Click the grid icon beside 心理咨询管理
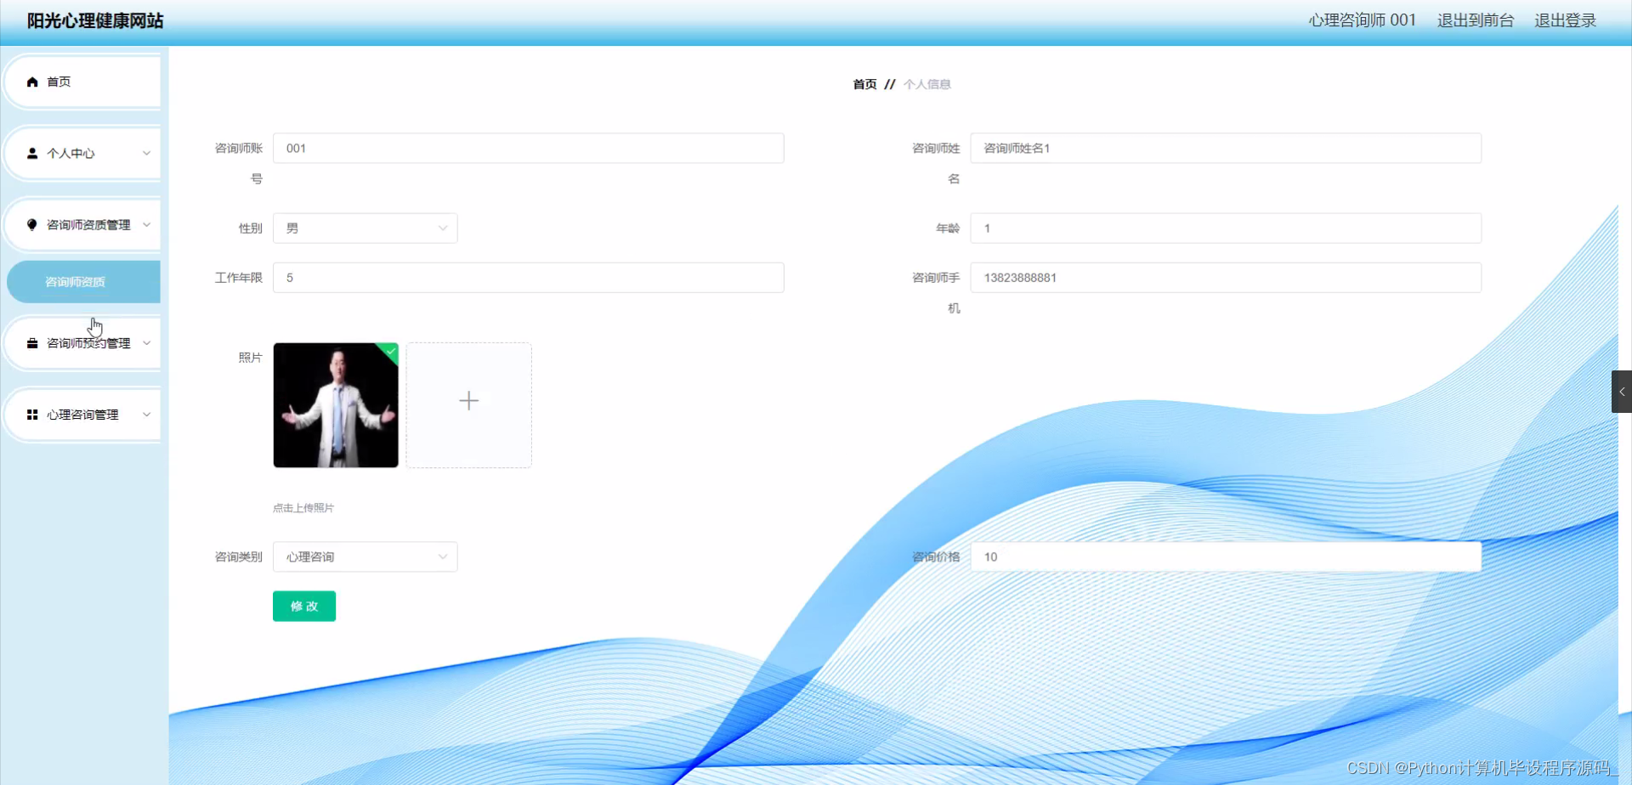The width and height of the screenshot is (1632, 785). click(x=32, y=414)
